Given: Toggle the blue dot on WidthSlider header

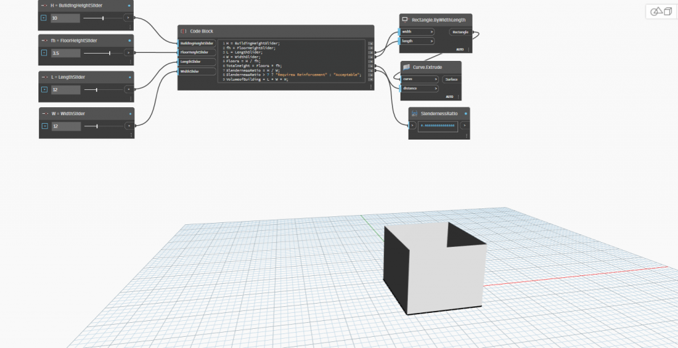Looking at the screenshot, I should 130,114.
